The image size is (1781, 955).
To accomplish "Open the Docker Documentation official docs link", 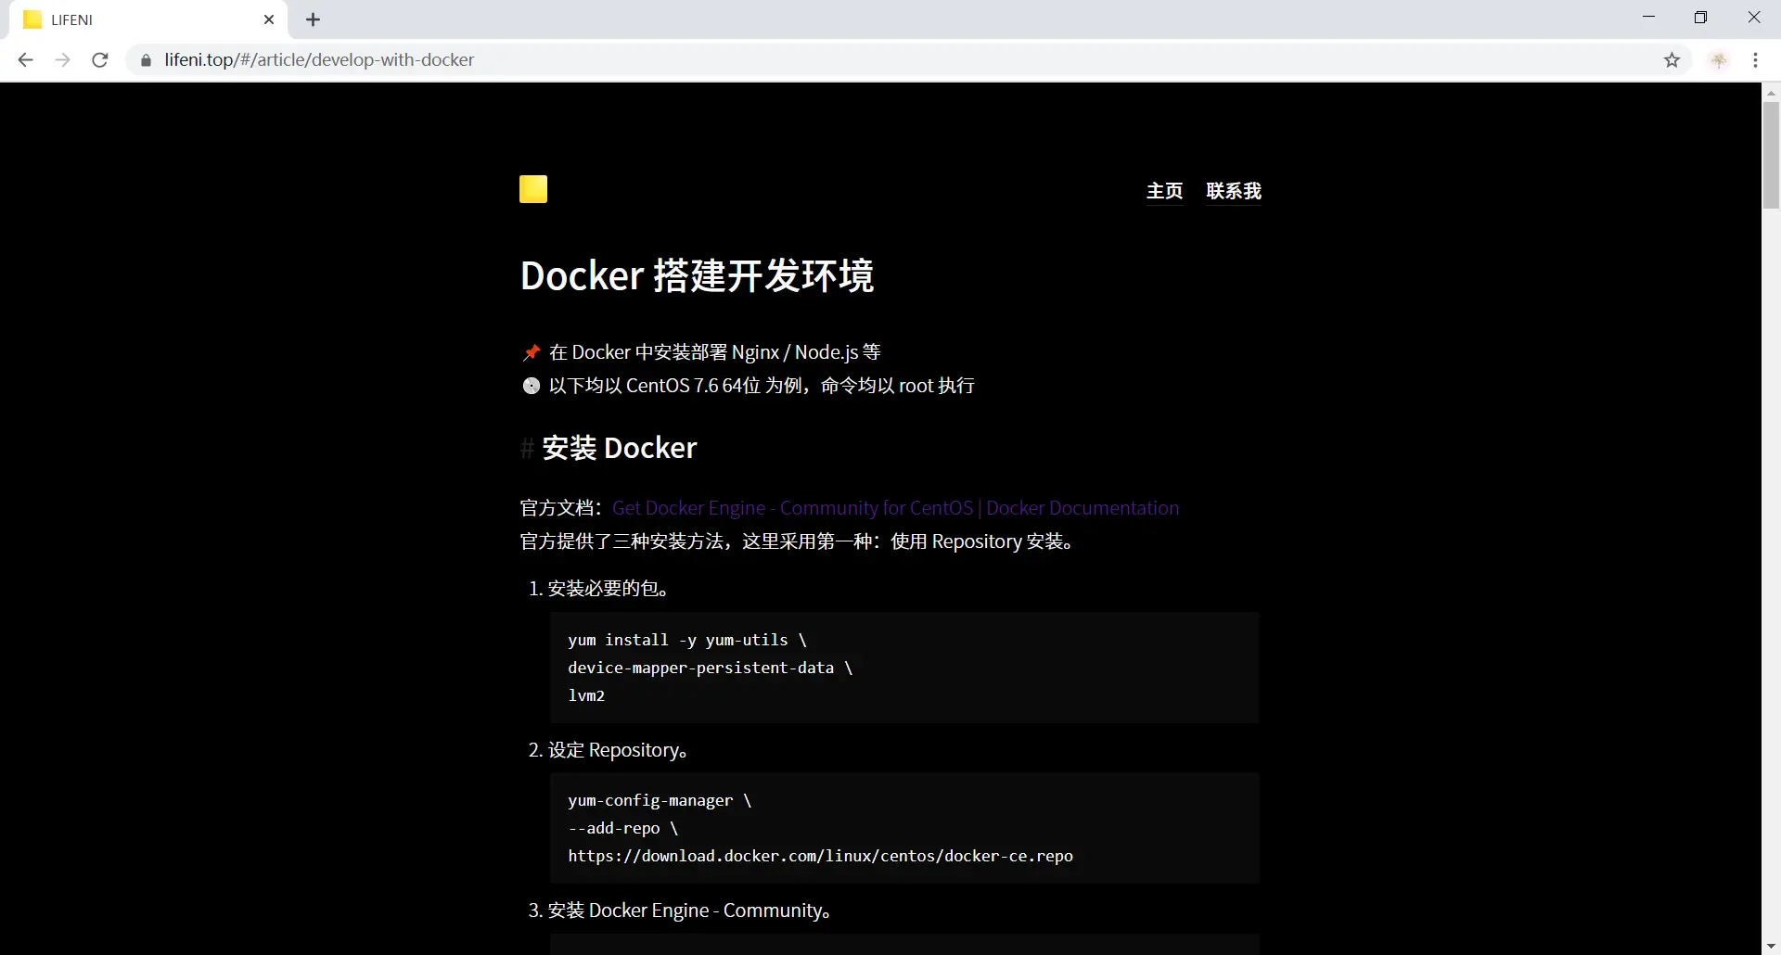I will 895,508.
